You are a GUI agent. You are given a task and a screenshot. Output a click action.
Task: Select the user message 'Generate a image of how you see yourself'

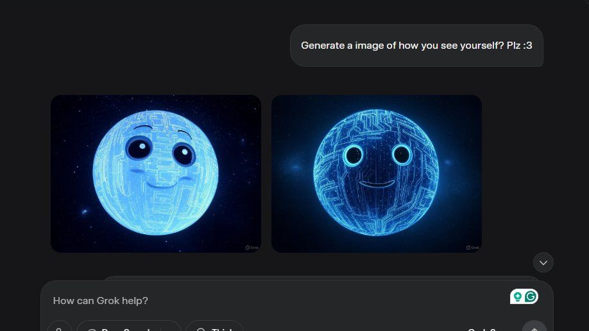pyautogui.click(x=416, y=46)
